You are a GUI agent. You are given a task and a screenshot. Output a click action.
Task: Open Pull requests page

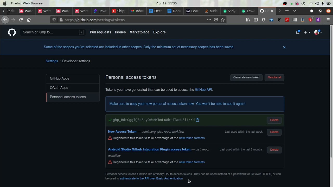[100, 32]
